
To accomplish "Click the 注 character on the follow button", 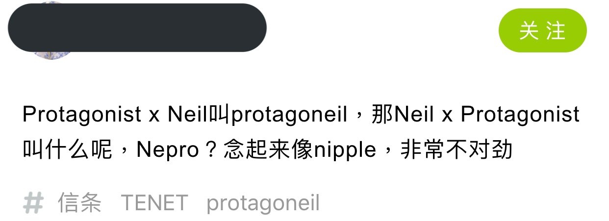I will point(556,30).
